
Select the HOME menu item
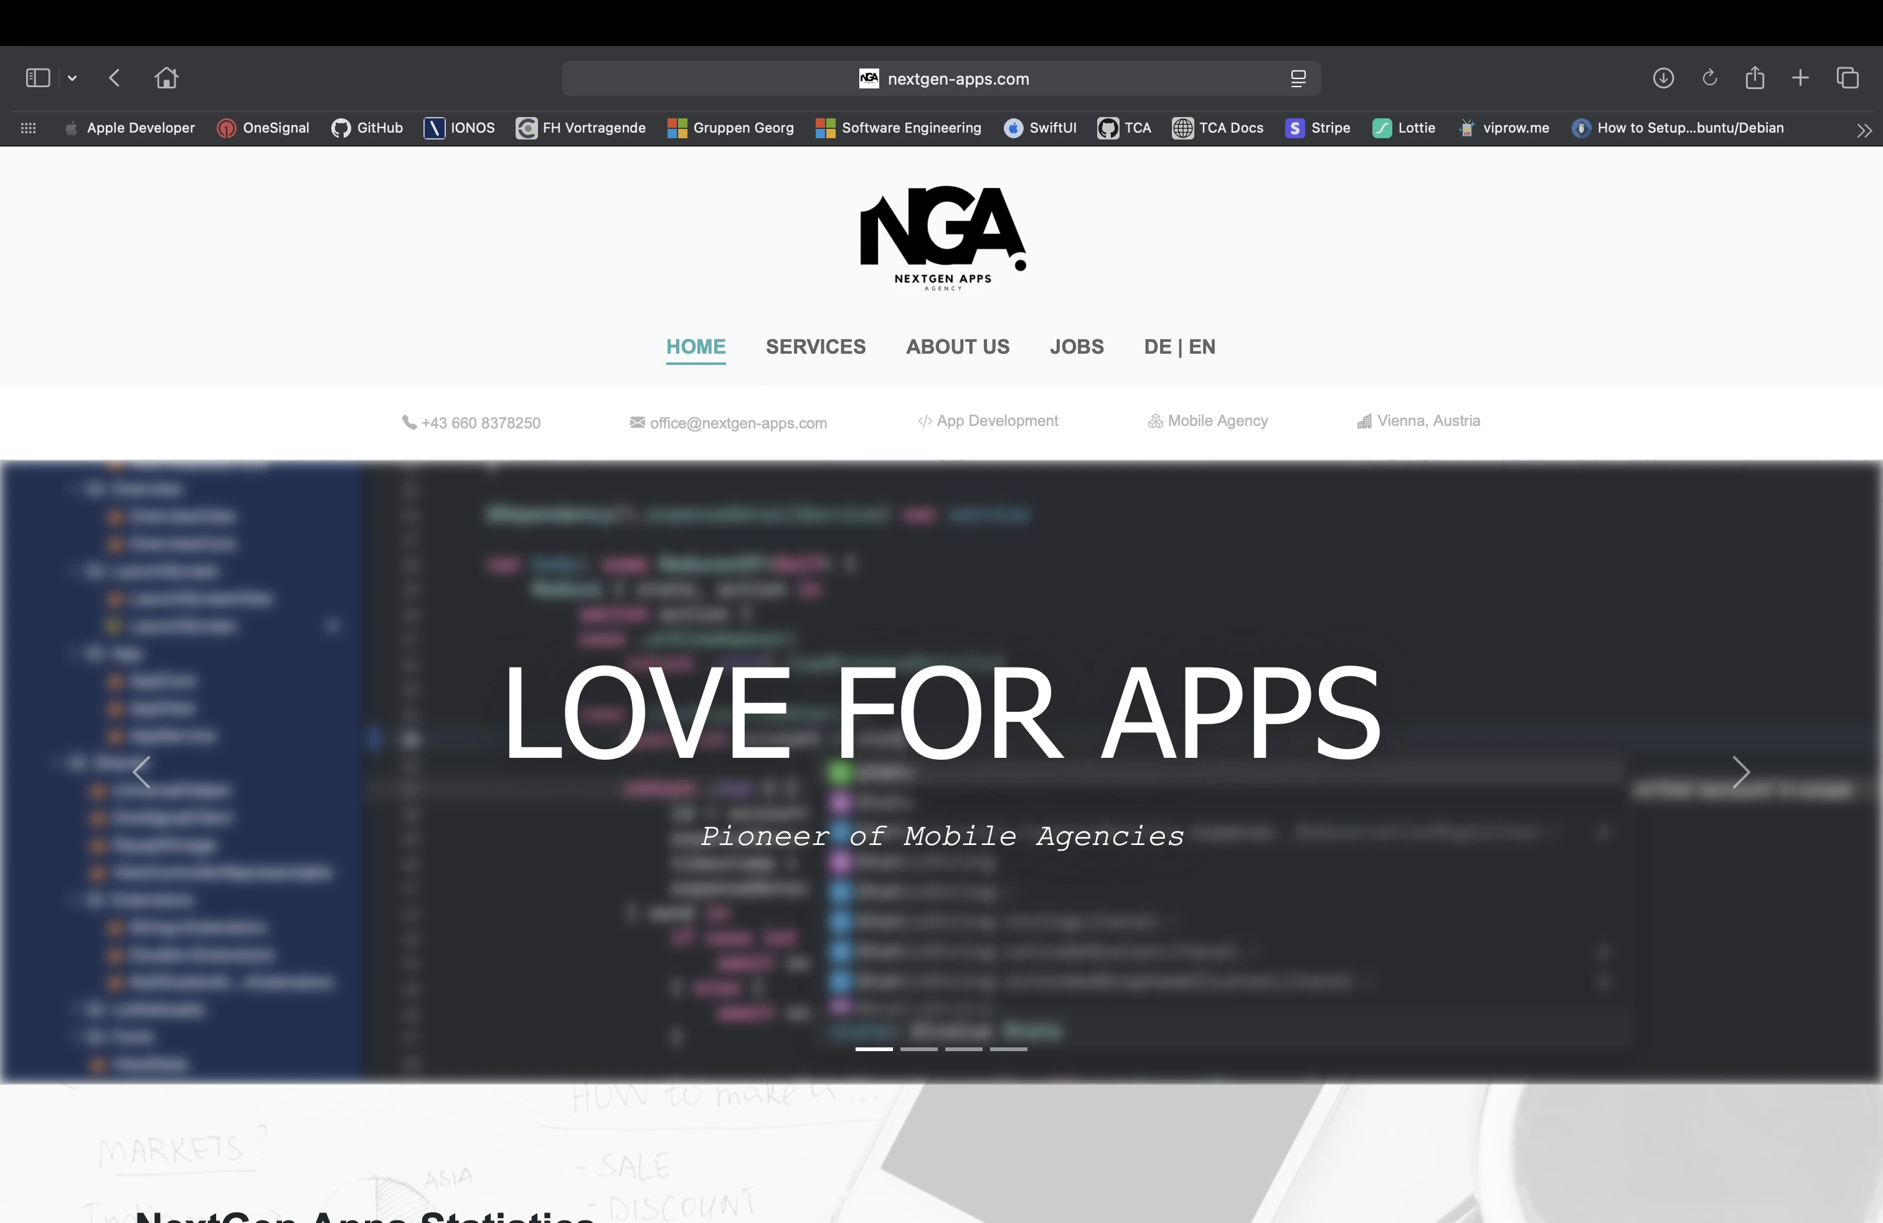tap(696, 346)
